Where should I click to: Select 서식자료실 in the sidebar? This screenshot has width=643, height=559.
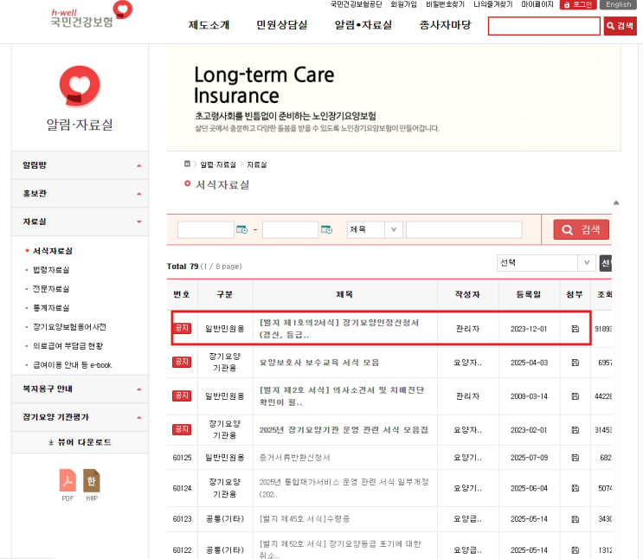tap(53, 251)
